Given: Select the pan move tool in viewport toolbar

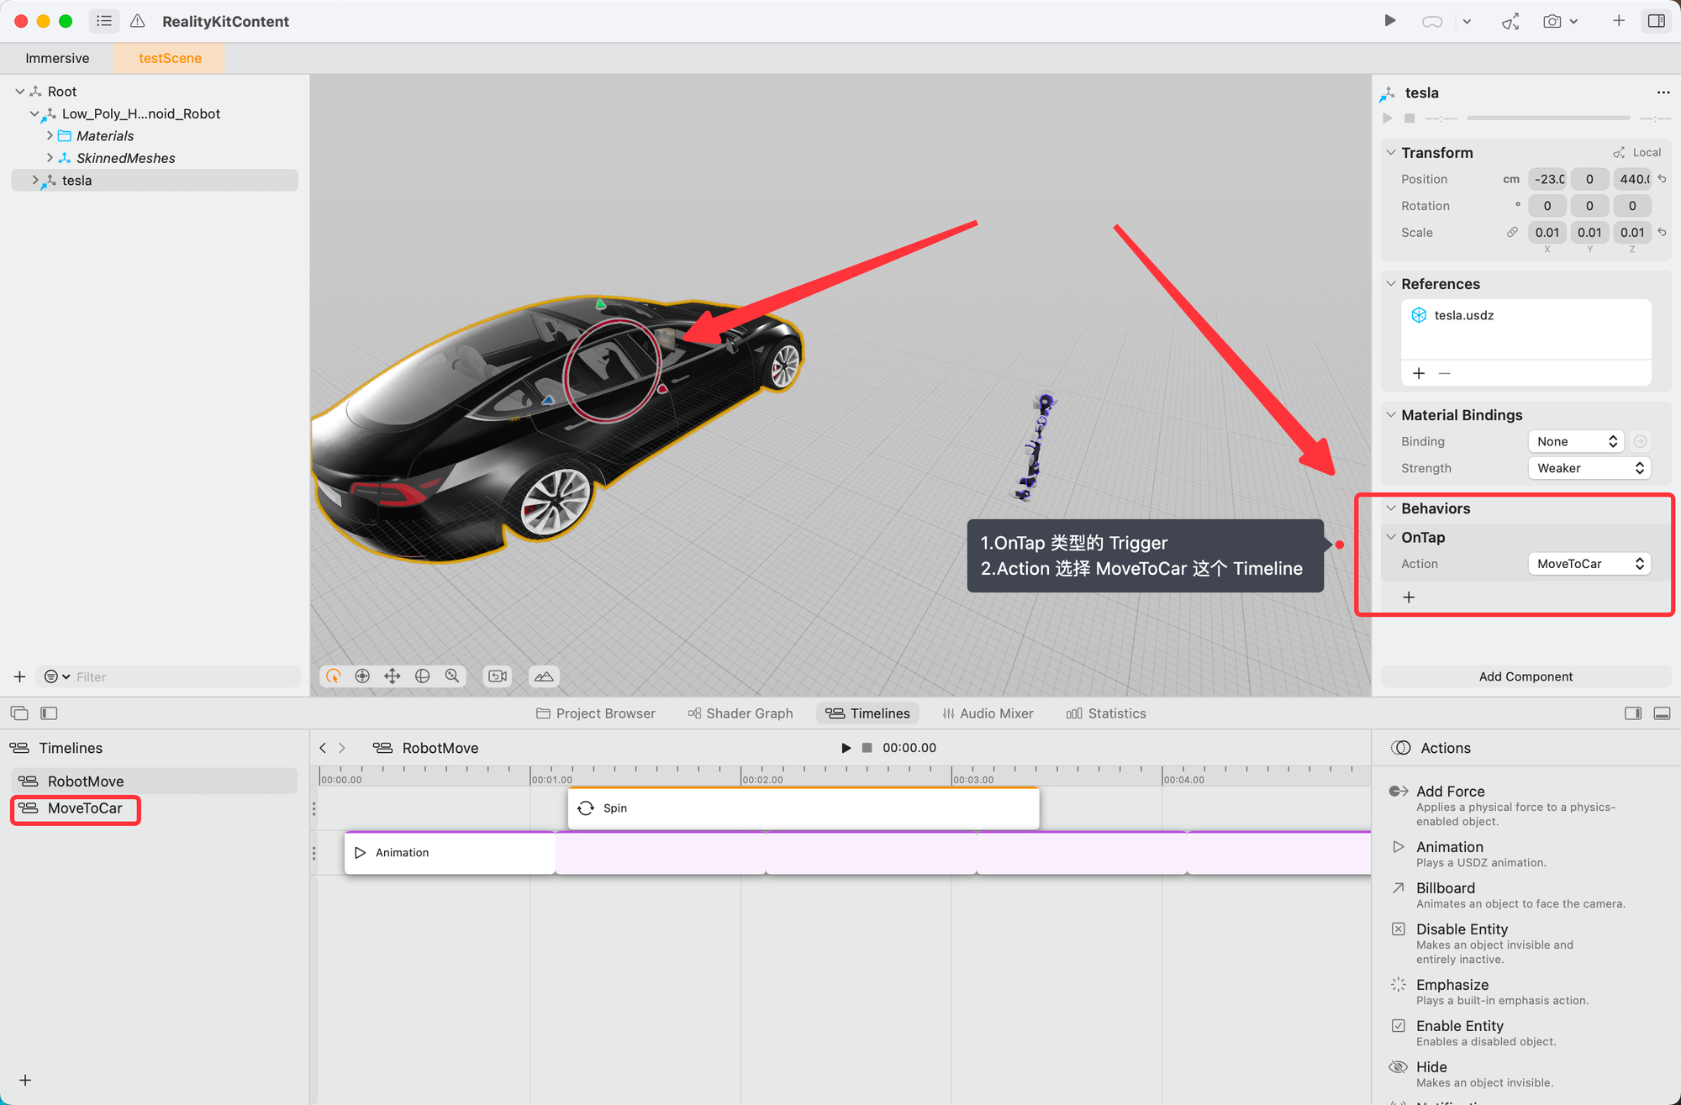Looking at the screenshot, I should tap(392, 676).
